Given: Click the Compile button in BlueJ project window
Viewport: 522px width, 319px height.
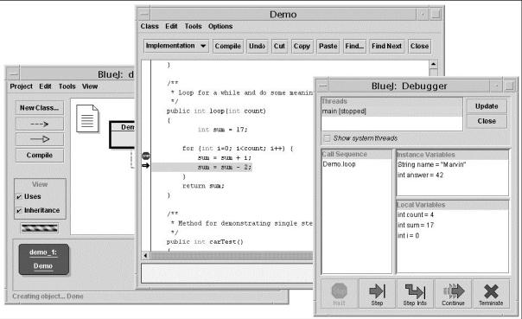Looking at the screenshot, I should pyautogui.click(x=40, y=155).
